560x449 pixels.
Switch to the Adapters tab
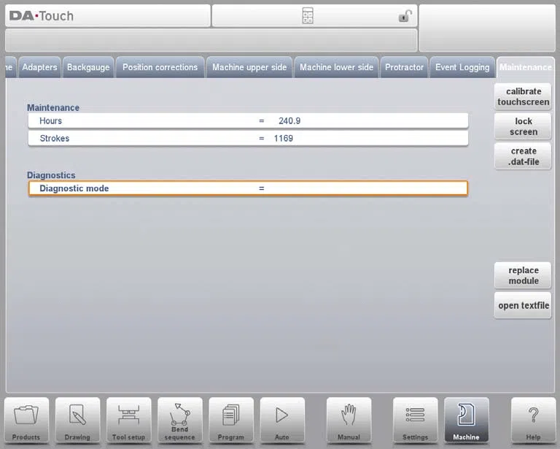39,67
